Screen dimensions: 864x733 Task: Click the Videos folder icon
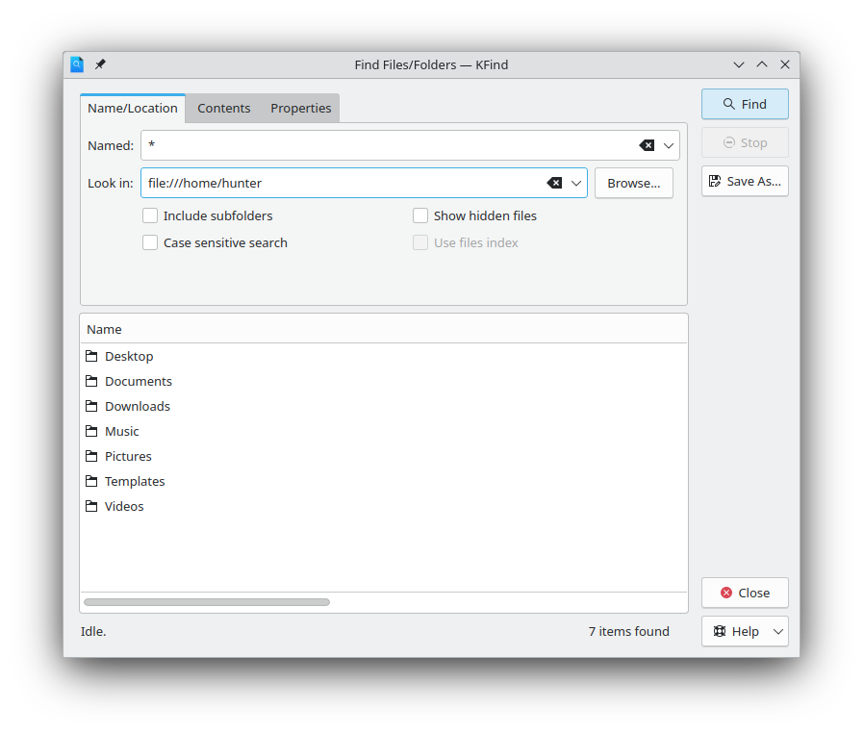(x=91, y=506)
